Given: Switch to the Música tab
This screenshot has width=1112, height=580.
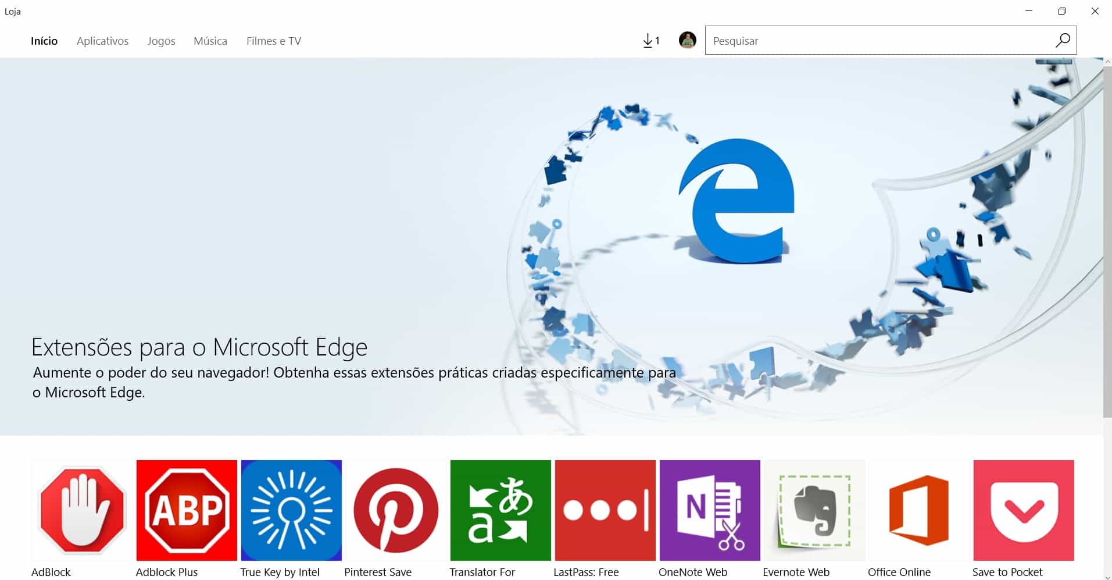Looking at the screenshot, I should 210,41.
